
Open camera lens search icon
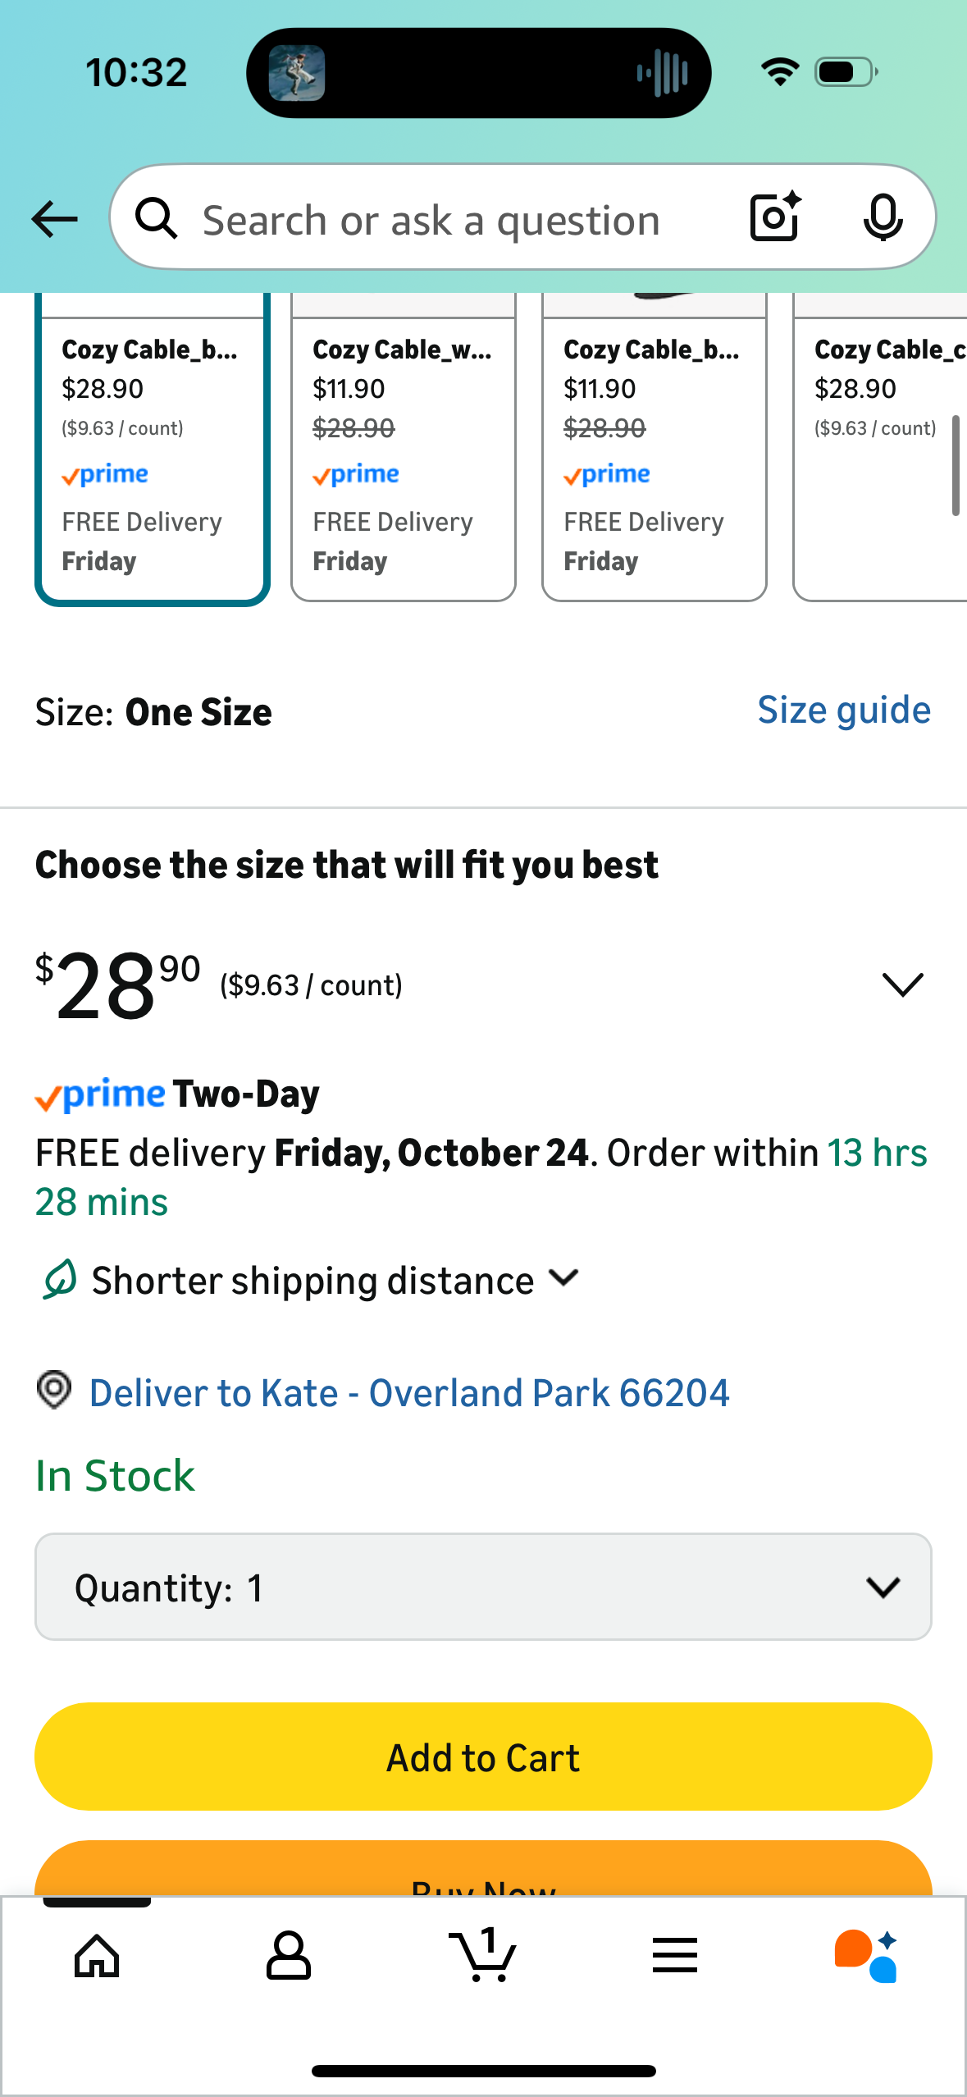(x=774, y=217)
